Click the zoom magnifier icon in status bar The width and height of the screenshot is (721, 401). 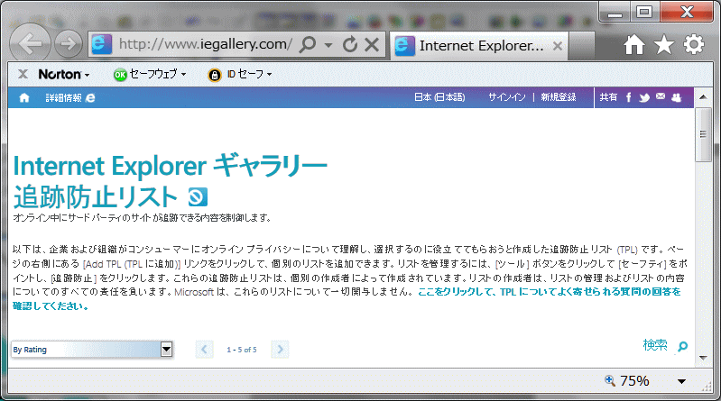[610, 380]
